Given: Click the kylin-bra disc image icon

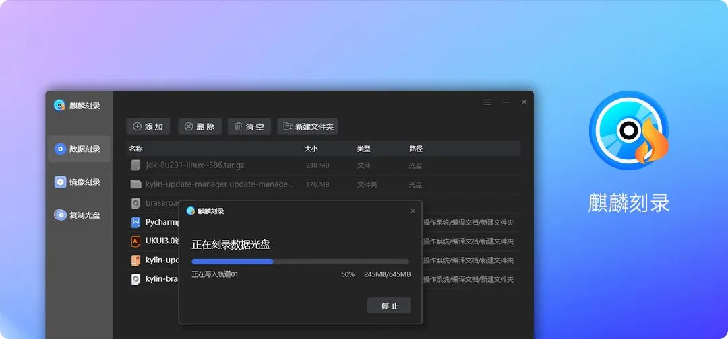Looking at the screenshot, I should pos(135,279).
